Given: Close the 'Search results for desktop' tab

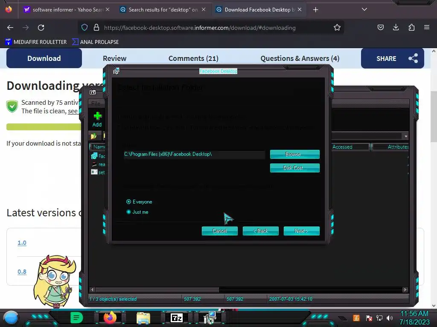Looking at the screenshot, I should coord(204,9).
